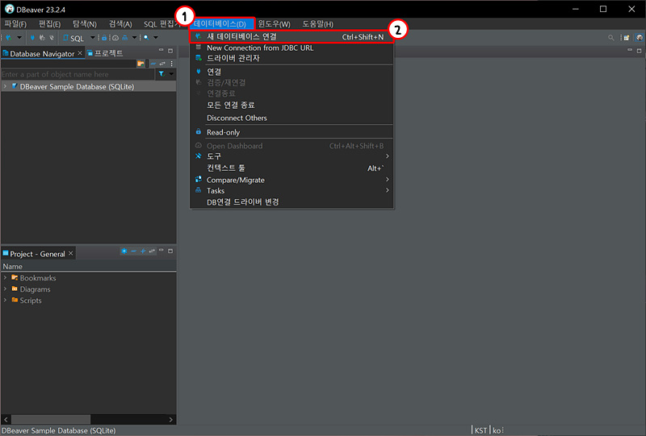This screenshot has height=436, width=646.
Task: Click the new folder icon in Navigator toolbar
Action: point(141,64)
